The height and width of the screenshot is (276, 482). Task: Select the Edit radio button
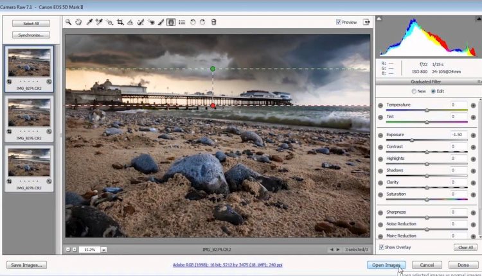coord(433,91)
